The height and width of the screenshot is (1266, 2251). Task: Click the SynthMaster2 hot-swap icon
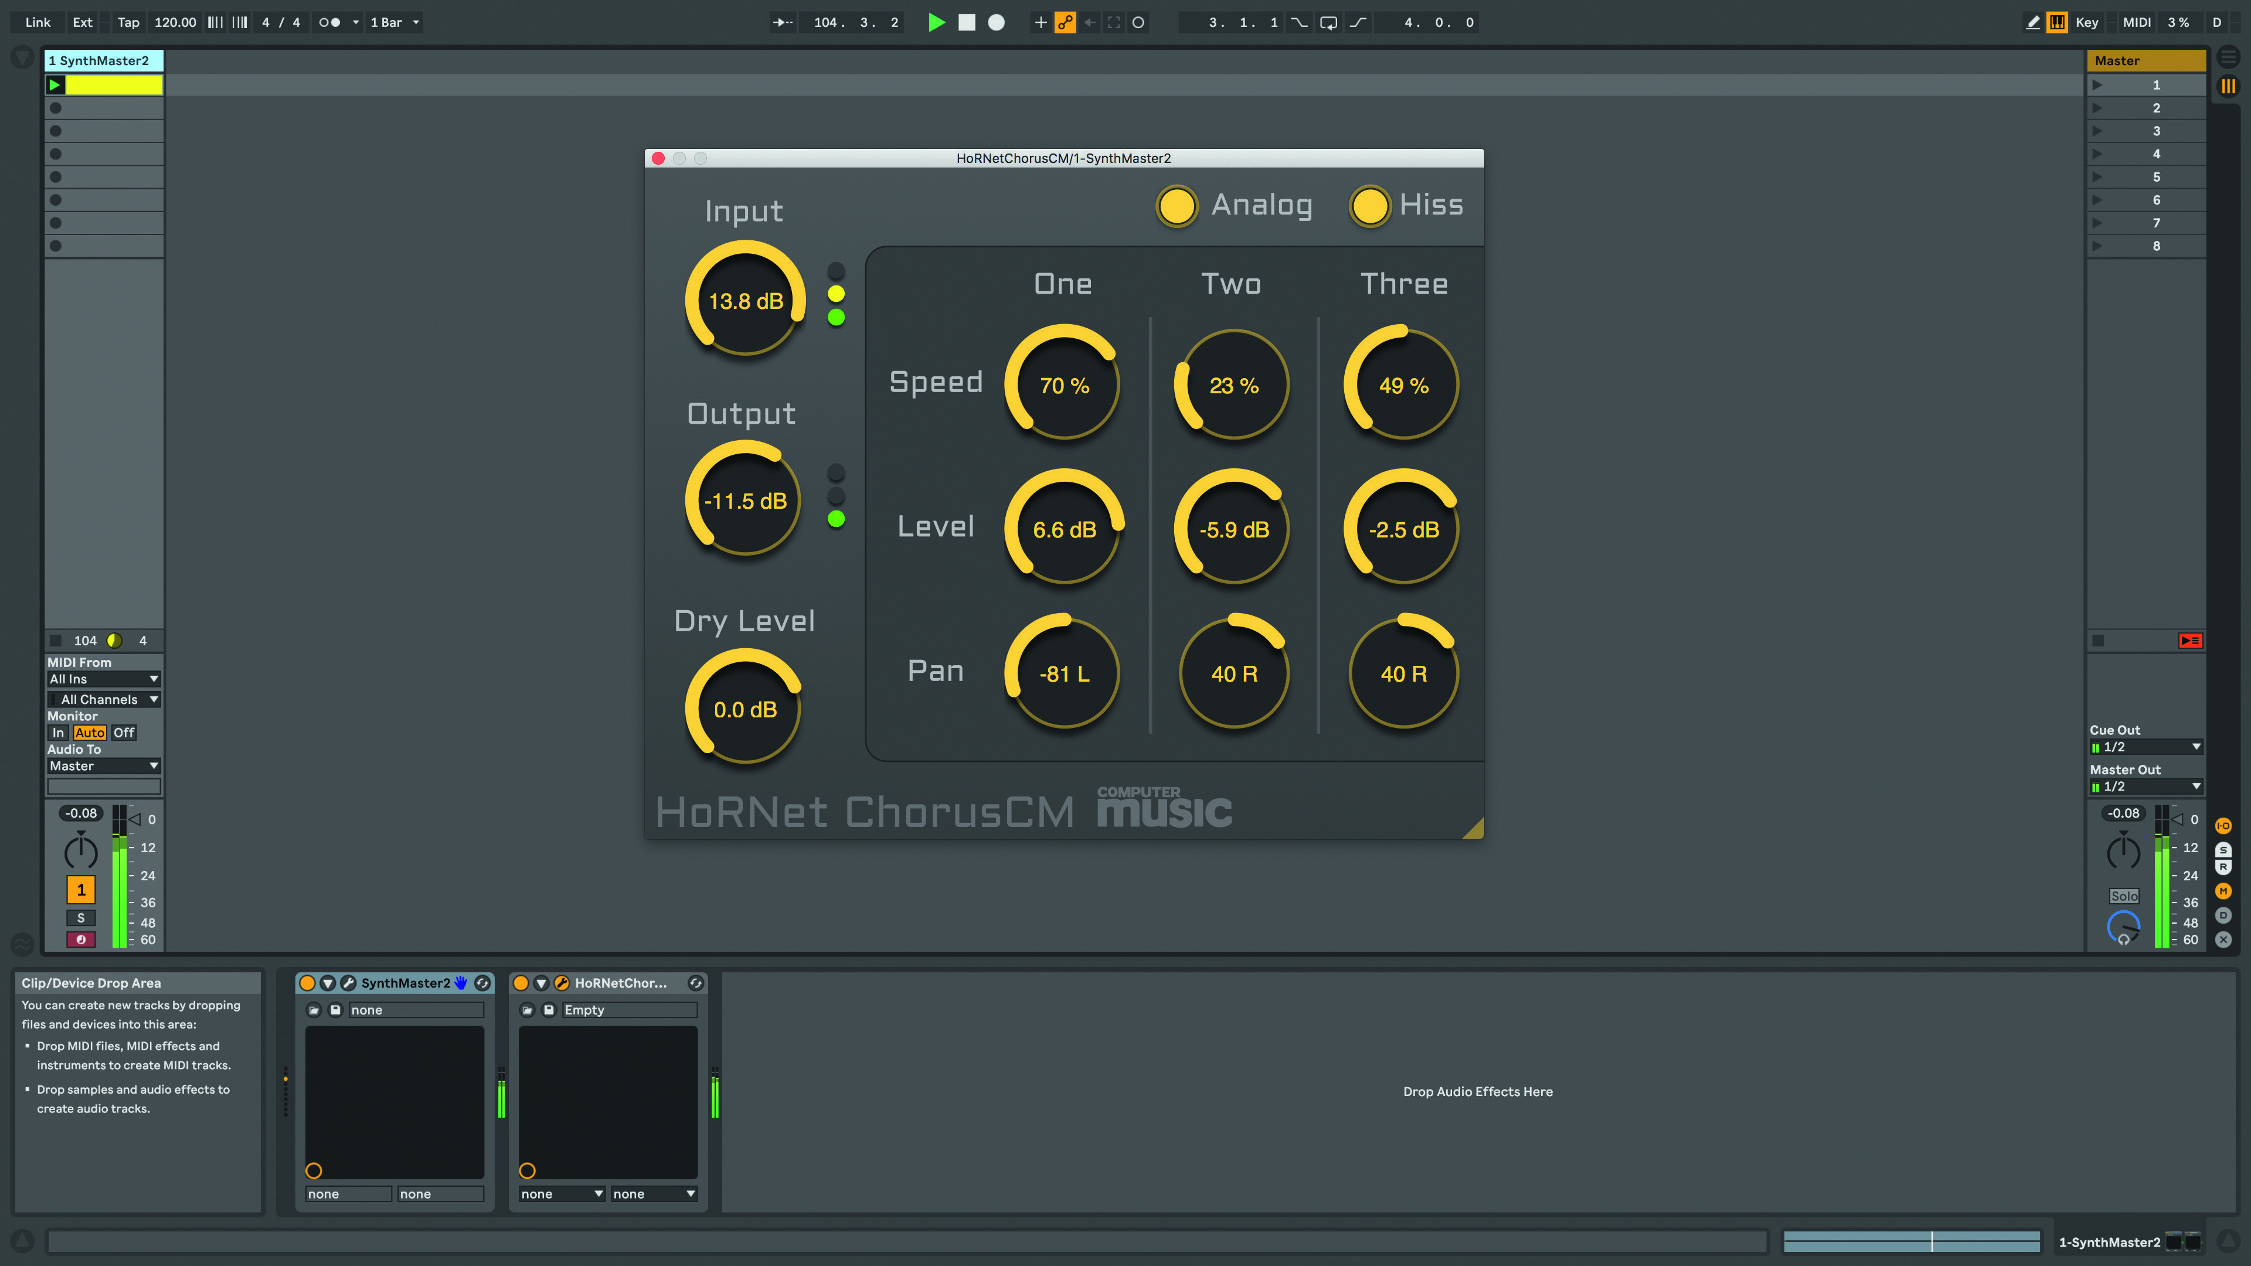482,983
